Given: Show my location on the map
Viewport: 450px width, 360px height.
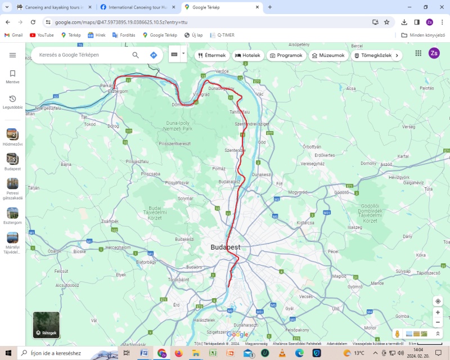Looking at the screenshot, I should tap(438, 301).
